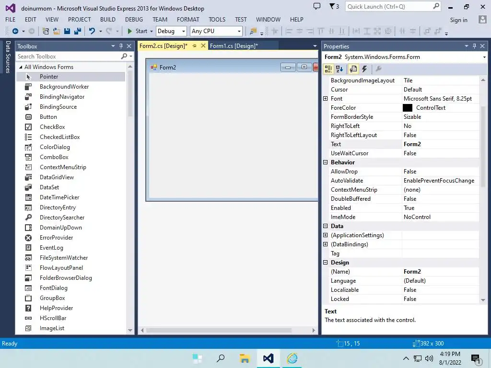Collapse the Data category
The width and height of the screenshot is (491, 368).
326,226
